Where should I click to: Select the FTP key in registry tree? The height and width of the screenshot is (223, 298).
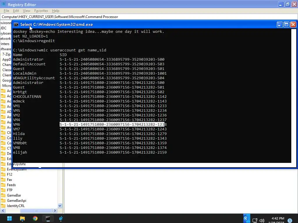pos(10,190)
